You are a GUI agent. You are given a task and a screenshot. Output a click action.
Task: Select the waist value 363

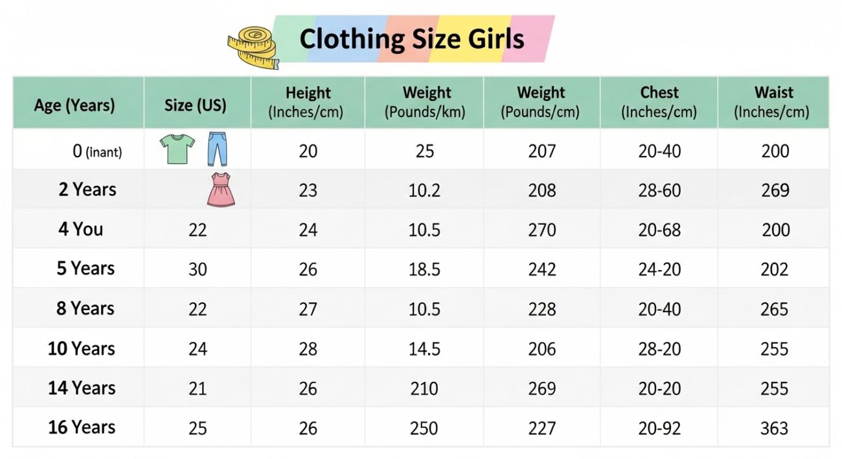[x=775, y=428]
